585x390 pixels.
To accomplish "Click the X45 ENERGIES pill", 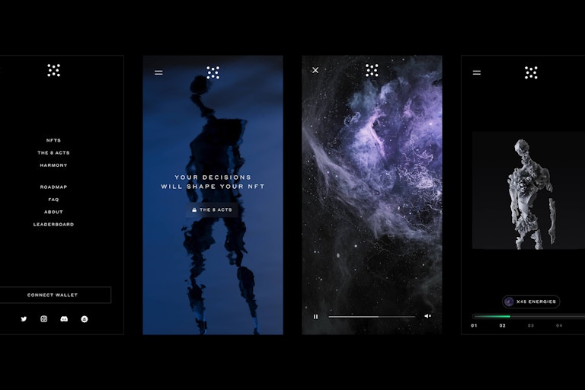I will [530, 302].
